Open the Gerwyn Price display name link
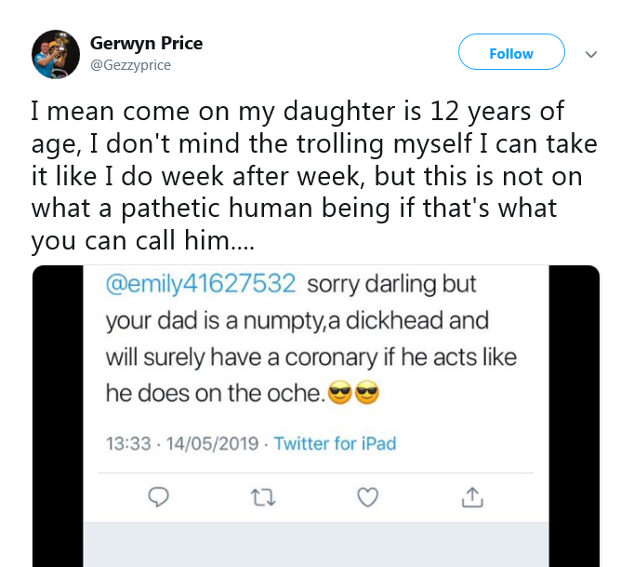The height and width of the screenshot is (567, 621). (146, 44)
